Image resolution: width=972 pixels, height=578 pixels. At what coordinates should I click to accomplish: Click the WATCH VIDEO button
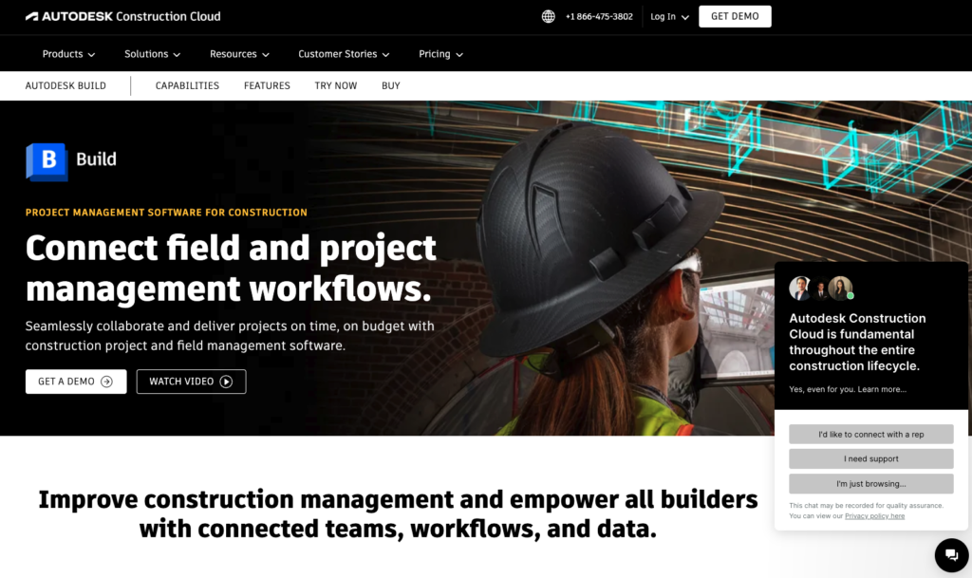pyautogui.click(x=191, y=382)
